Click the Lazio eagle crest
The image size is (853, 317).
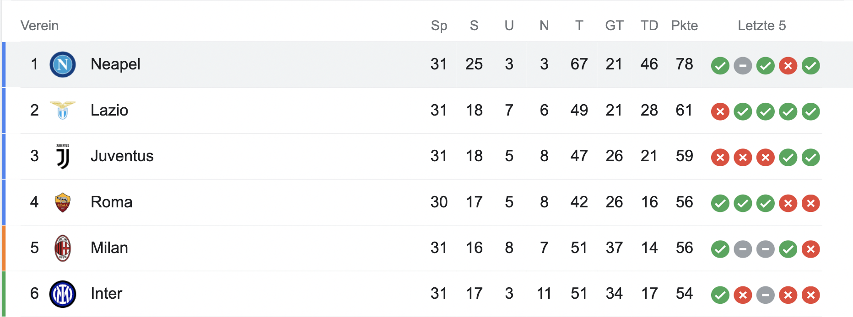pos(63,110)
